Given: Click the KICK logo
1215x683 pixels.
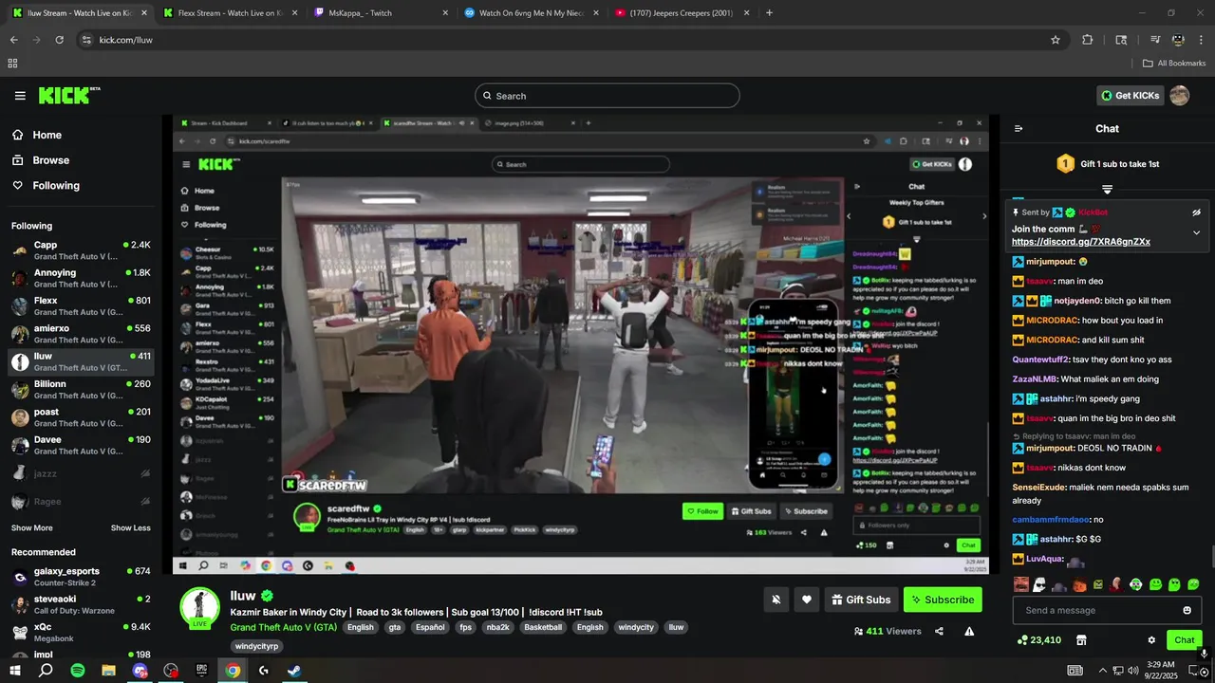Looking at the screenshot, I should (x=69, y=95).
